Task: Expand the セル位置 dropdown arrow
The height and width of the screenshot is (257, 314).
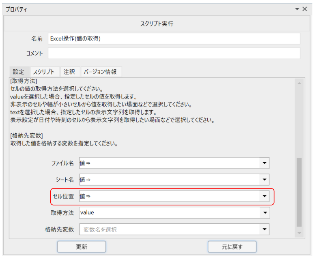Action: pyautogui.click(x=265, y=196)
